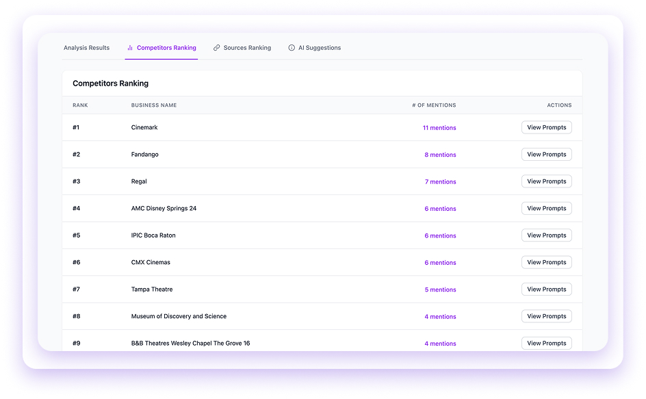Select the Fandango business name
The width and height of the screenshot is (646, 399).
click(144, 154)
